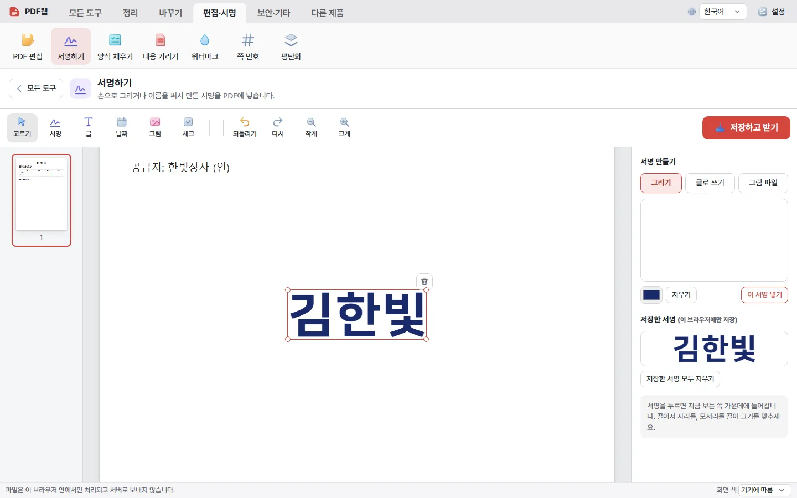Select the 서명하기 tool in ribbon
Image resolution: width=797 pixels, height=498 pixels.
point(71,46)
